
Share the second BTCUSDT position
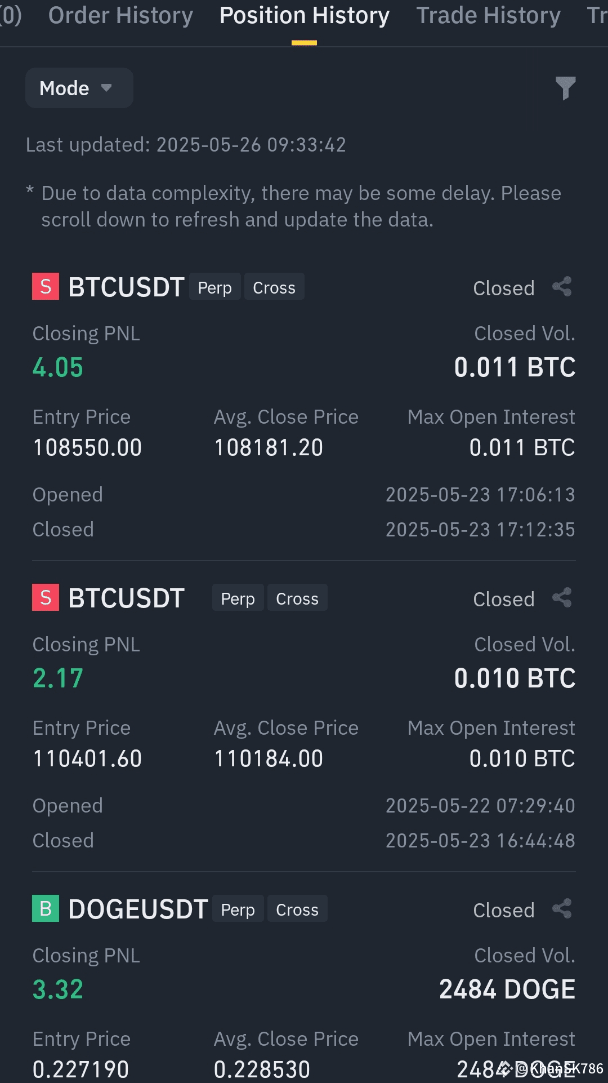coord(562,598)
